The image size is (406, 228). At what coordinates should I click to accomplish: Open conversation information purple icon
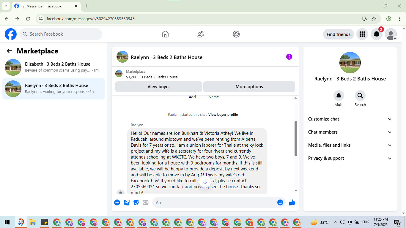pos(289,57)
